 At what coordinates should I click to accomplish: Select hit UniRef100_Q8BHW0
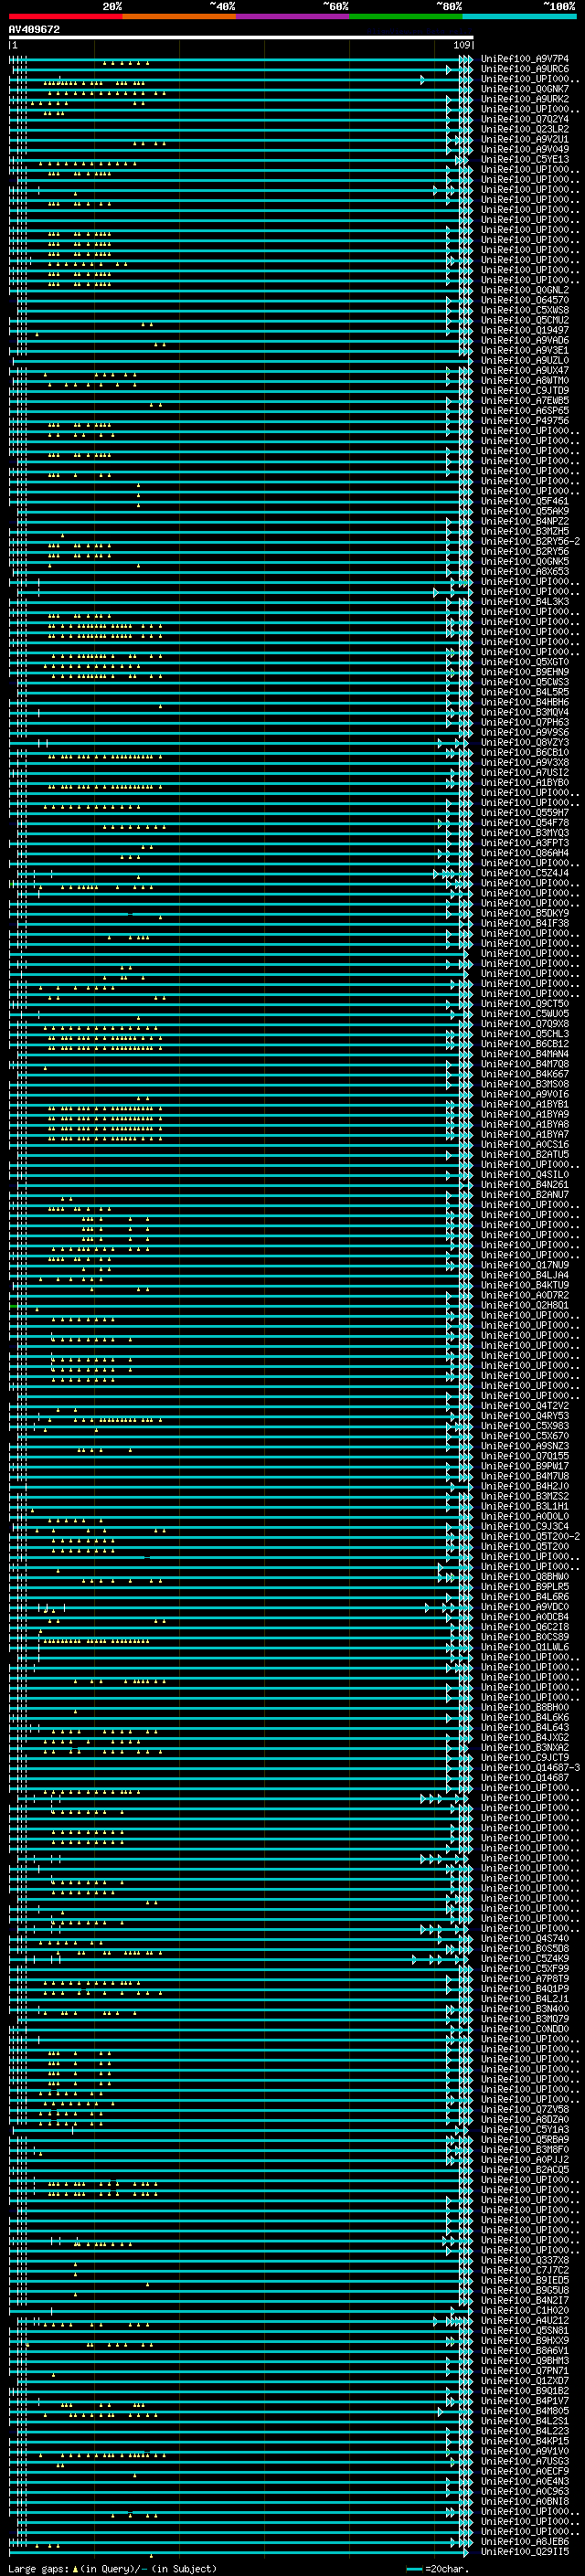tap(525, 1577)
